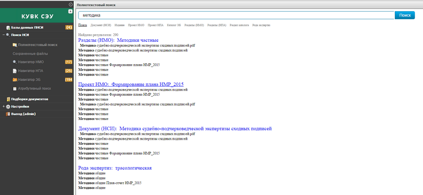Open the Разделы (НМО): Методики частные result
Image resolution: width=423 pixels, height=195 pixels.
[118, 40]
